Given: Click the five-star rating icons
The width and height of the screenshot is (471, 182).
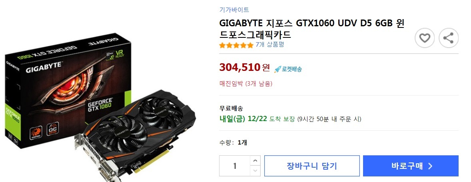Looking at the screenshot, I should pos(236,45).
